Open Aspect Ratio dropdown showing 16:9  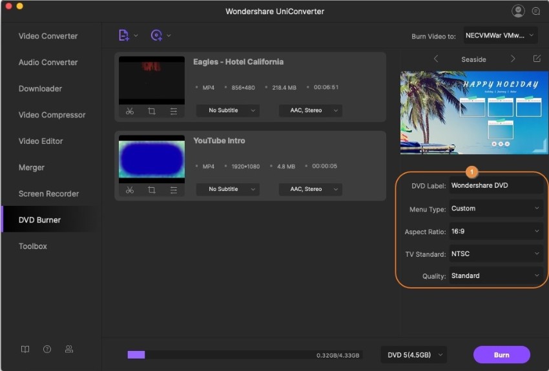tap(496, 231)
